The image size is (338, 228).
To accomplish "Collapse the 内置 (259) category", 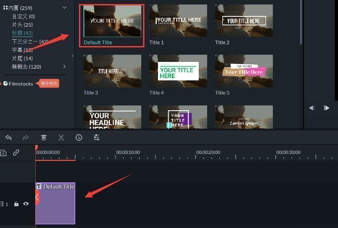I will coord(64,8).
